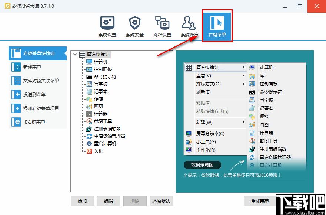Click the 控制面板 icon in tree

point(89,69)
